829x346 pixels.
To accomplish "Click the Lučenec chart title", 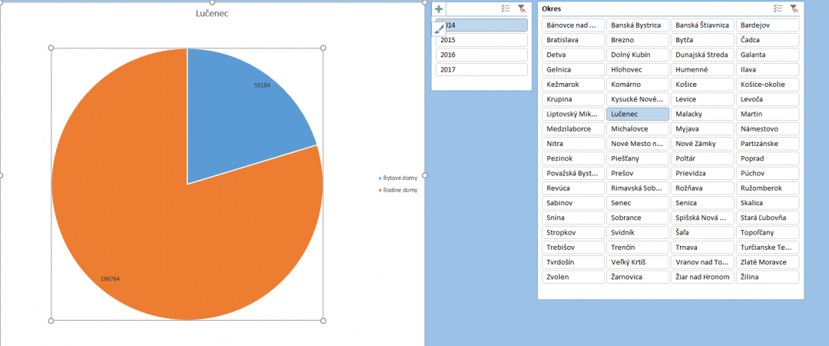I will coord(212,13).
